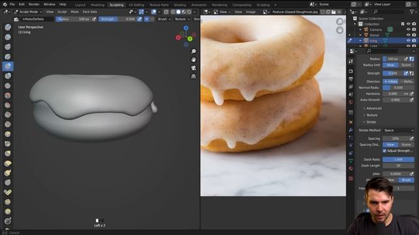Click the viewport navigation axis gizmo
Viewport: 419px width, 235px height.
click(186, 37)
